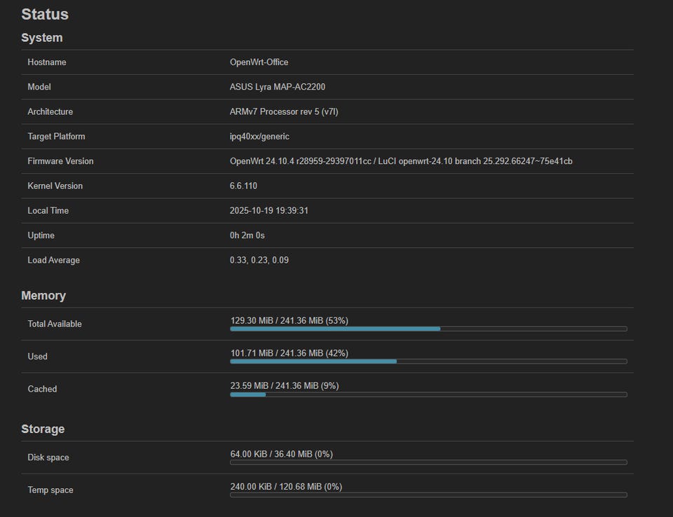
Task: Click the Memory section heading
Action: (43, 296)
